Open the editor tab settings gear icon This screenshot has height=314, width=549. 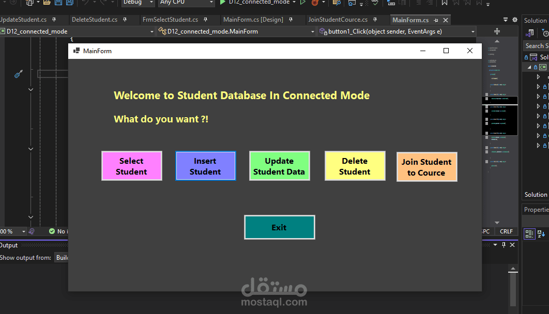515,20
